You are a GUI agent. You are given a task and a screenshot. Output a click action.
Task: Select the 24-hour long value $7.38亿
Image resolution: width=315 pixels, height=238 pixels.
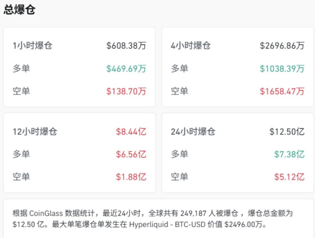pyautogui.click(x=289, y=154)
